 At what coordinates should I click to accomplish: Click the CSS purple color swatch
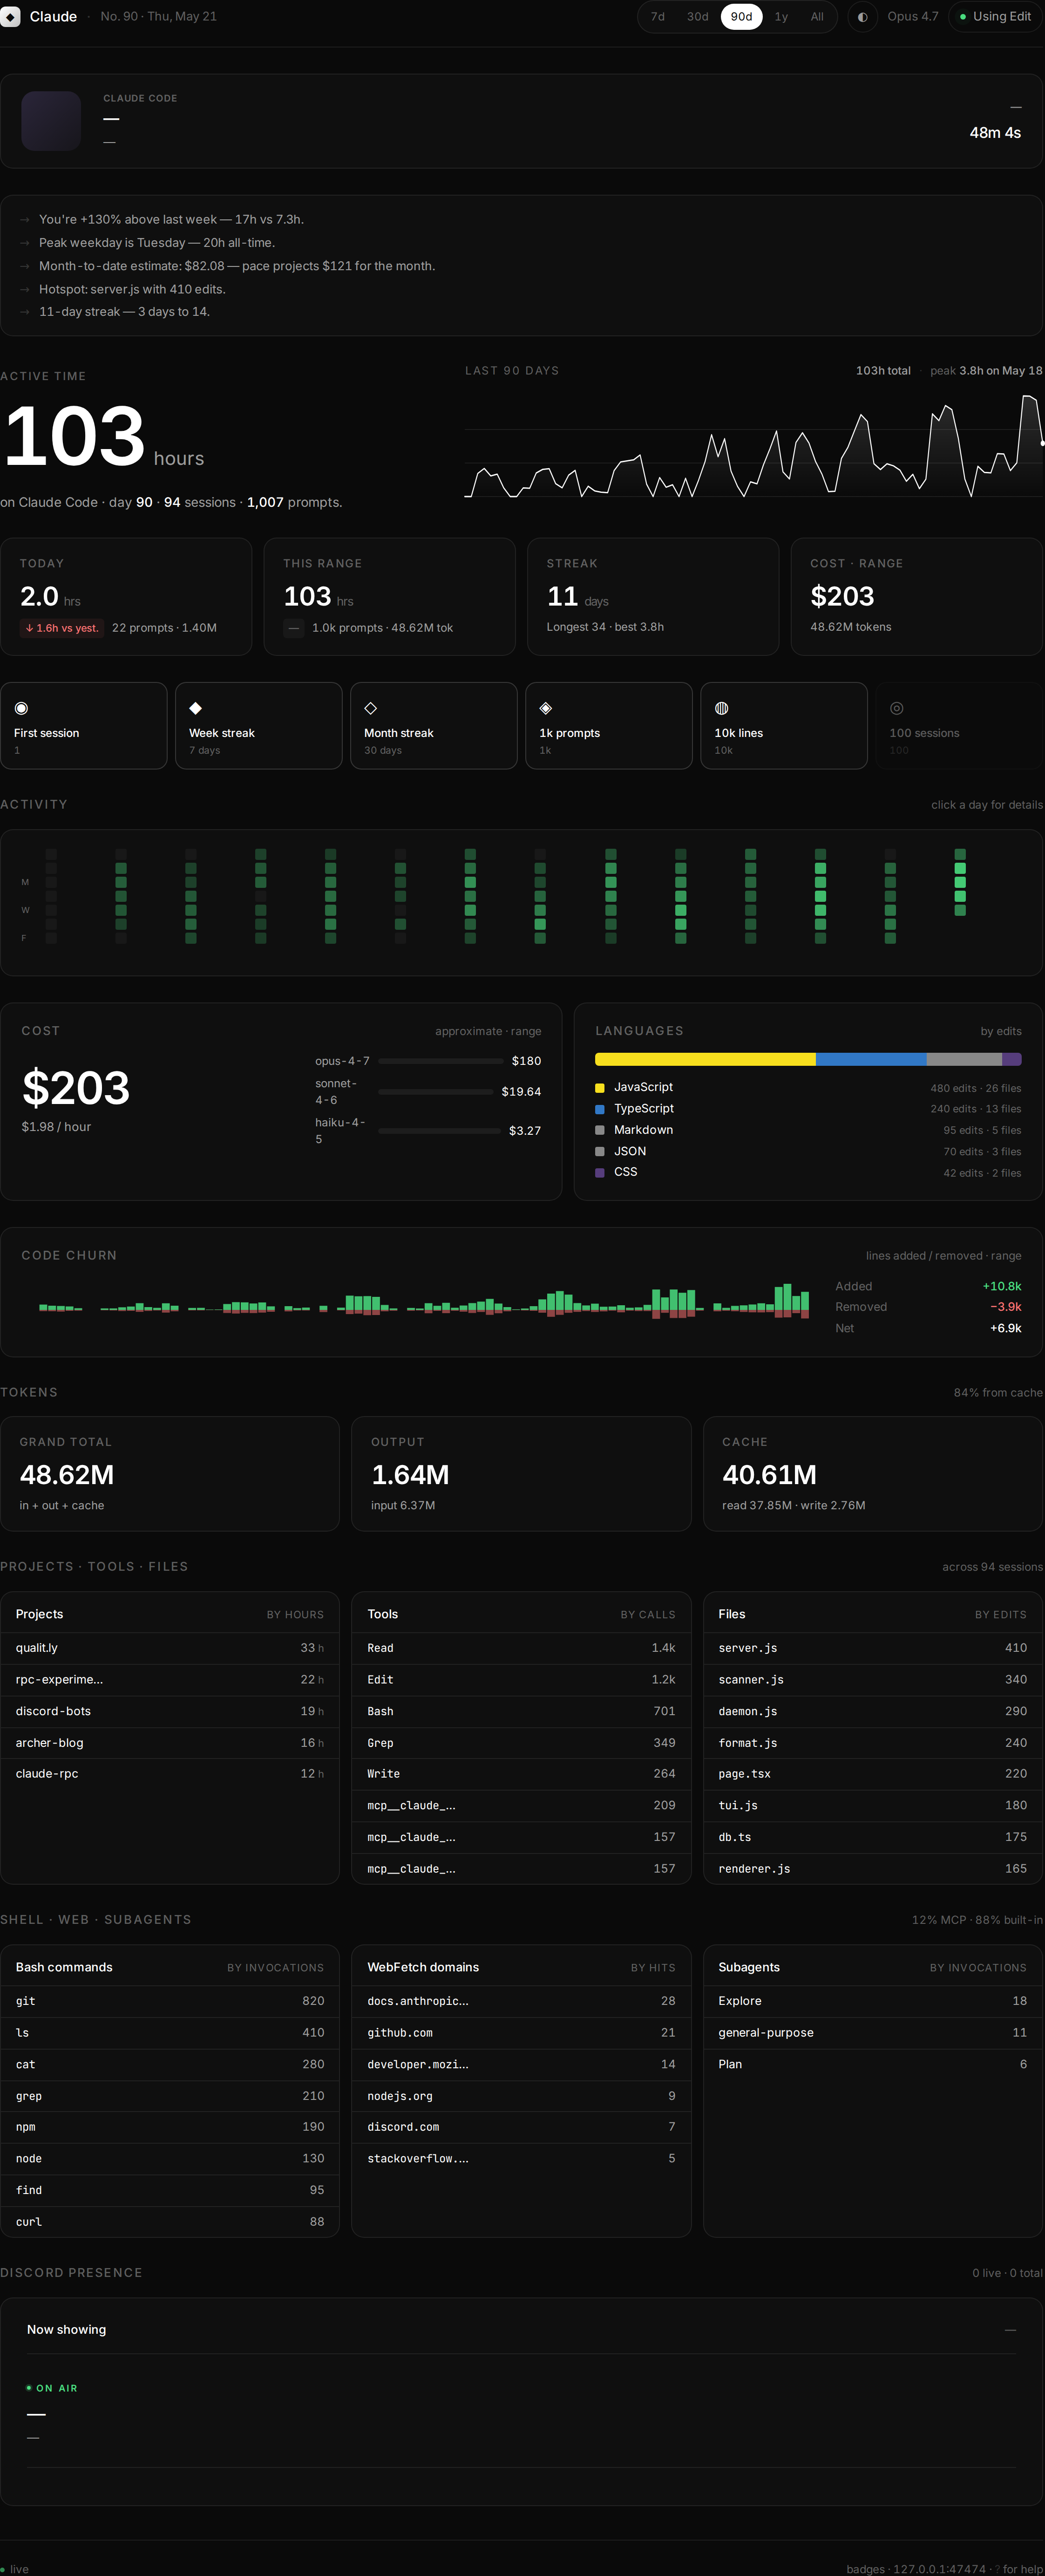[x=600, y=1172]
